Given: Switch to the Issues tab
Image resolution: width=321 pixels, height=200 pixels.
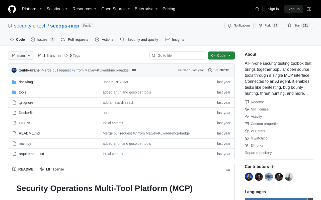Looking at the screenshot, I should [x=43, y=39].
